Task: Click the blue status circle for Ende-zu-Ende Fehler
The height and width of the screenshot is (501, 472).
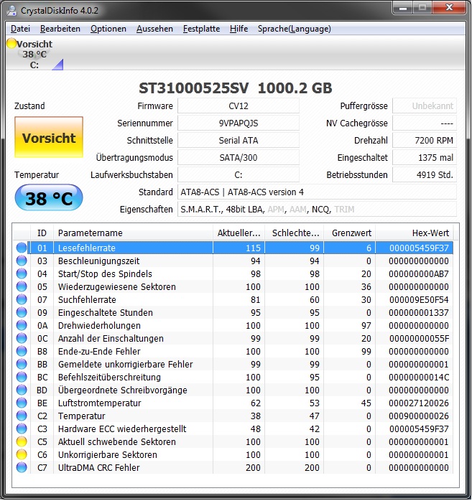Action: pos(22,352)
